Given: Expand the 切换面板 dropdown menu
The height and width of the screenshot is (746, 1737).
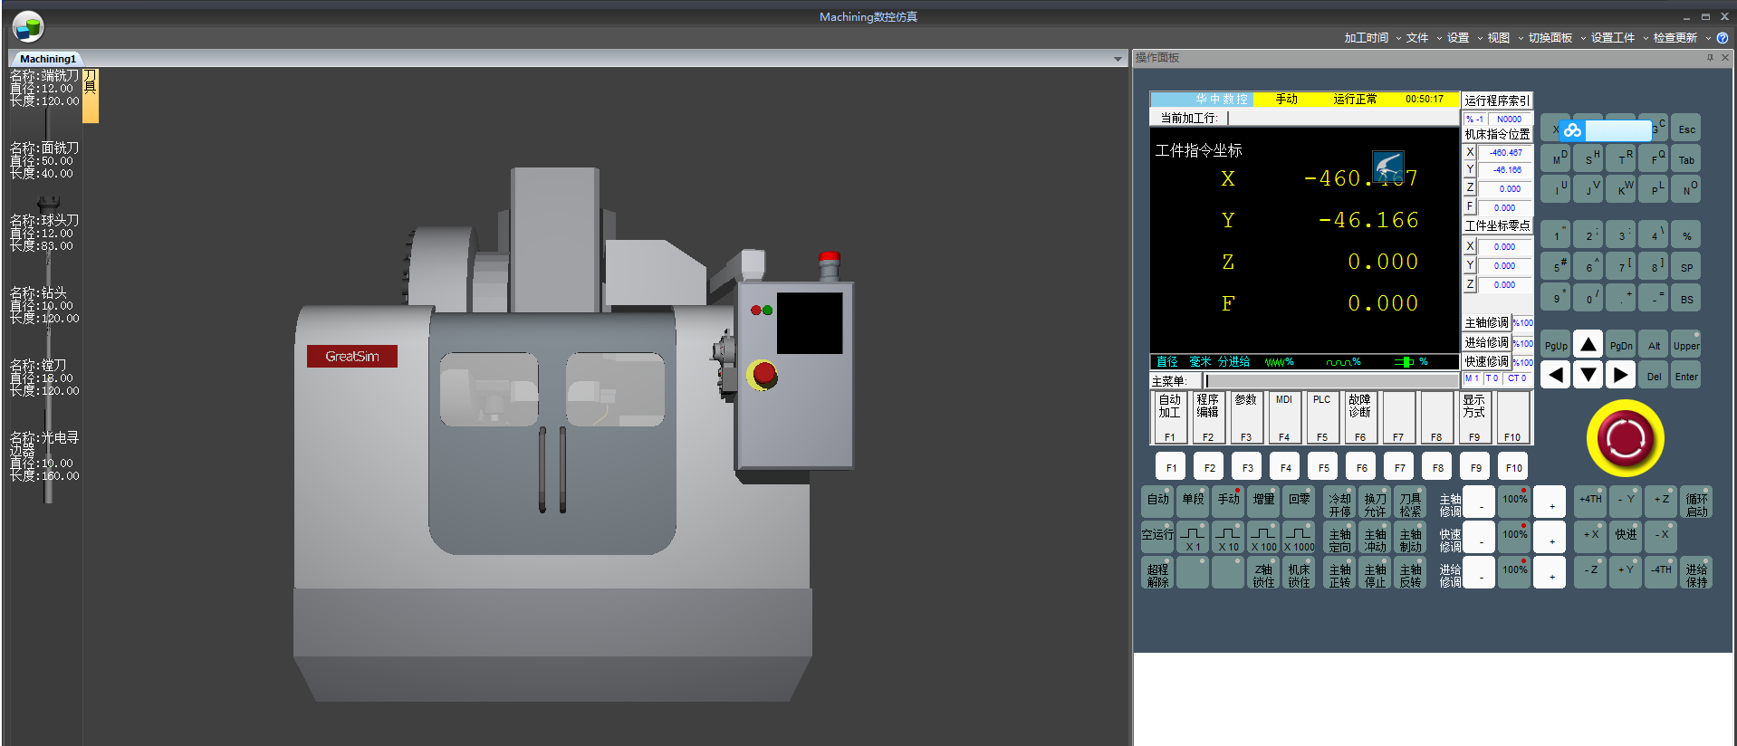Looking at the screenshot, I should [1550, 38].
